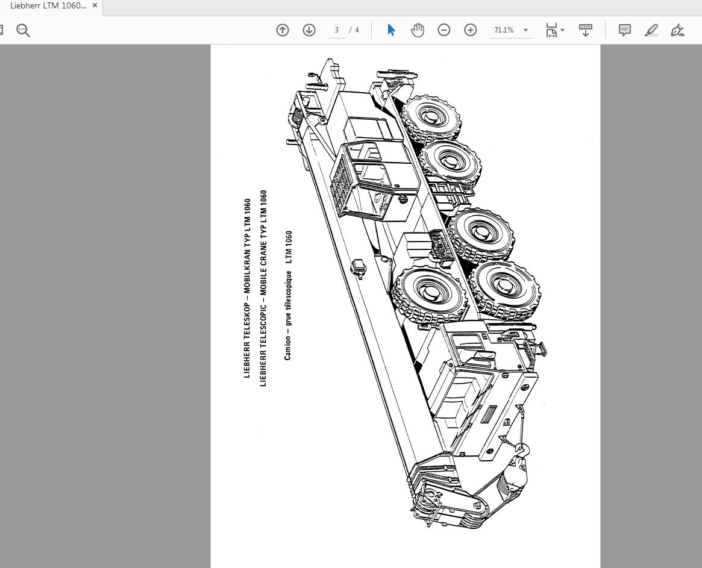Click the scrolling mode read icon
The width and height of the screenshot is (702, 568).
pos(585,30)
